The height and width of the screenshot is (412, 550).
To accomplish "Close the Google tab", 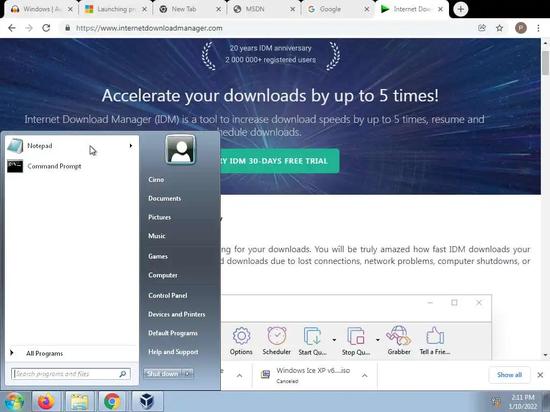I will [366, 10].
